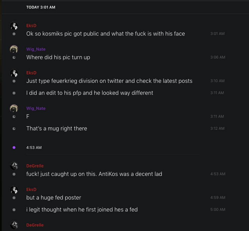Screen dimensions: 249x231
Task: Click the EksD username above the kosmiks pic message
Action: (31, 26)
